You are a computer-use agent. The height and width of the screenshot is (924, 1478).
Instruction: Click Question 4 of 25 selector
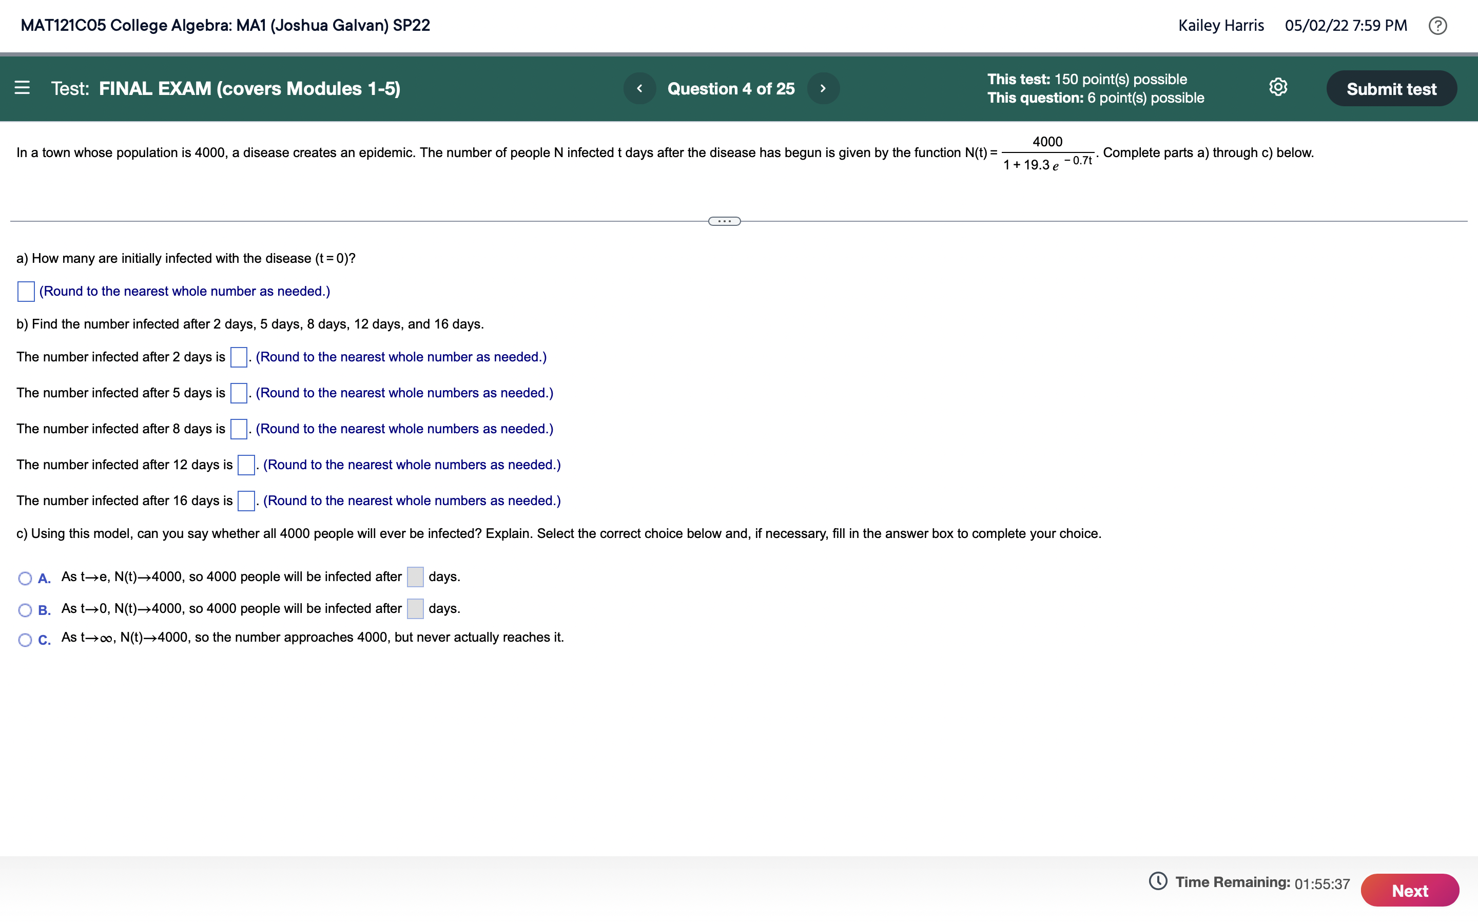point(731,89)
